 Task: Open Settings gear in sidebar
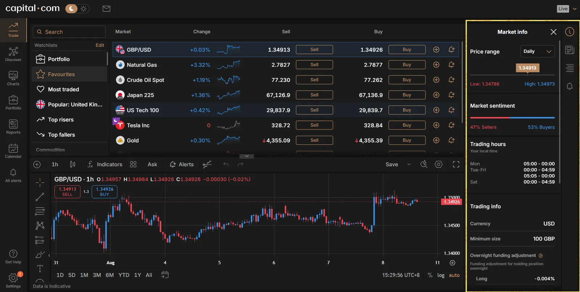(x=13, y=281)
